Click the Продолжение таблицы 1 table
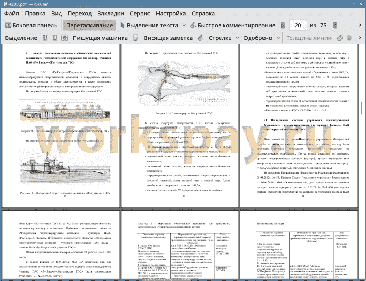366x281 pixels. 303,255
